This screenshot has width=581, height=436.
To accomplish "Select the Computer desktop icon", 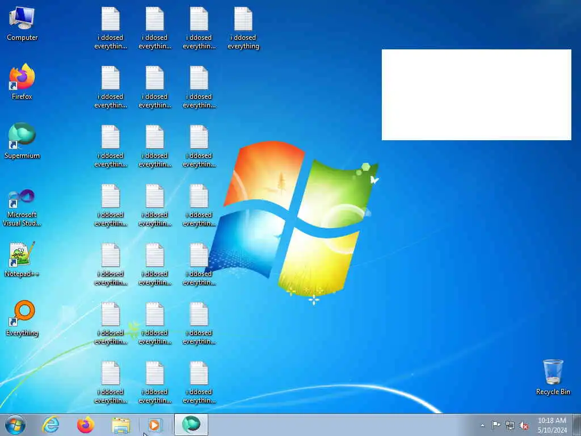I will click(22, 24).
